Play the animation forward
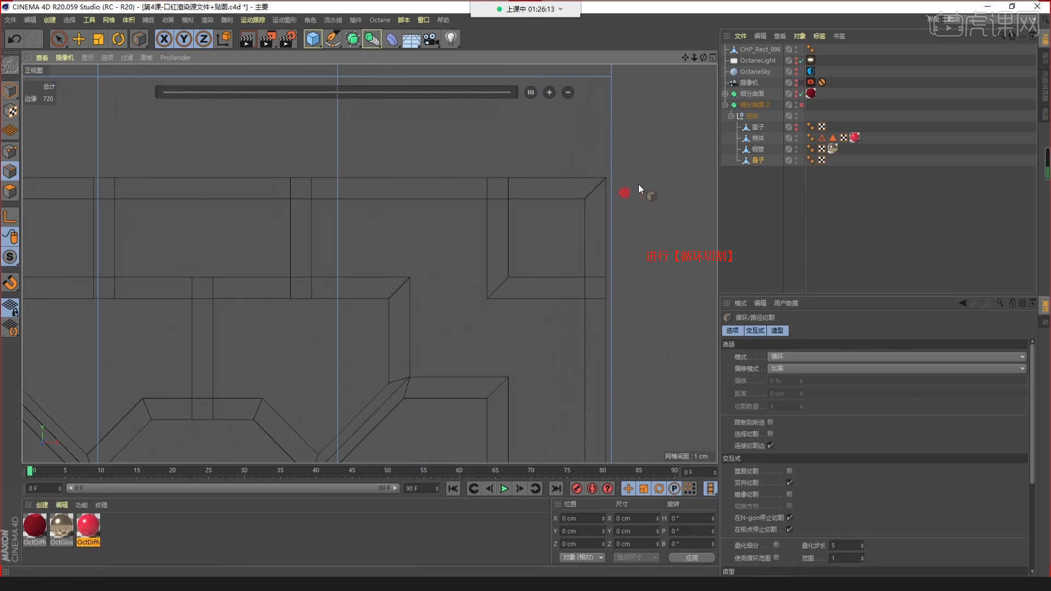 (504, 489)
